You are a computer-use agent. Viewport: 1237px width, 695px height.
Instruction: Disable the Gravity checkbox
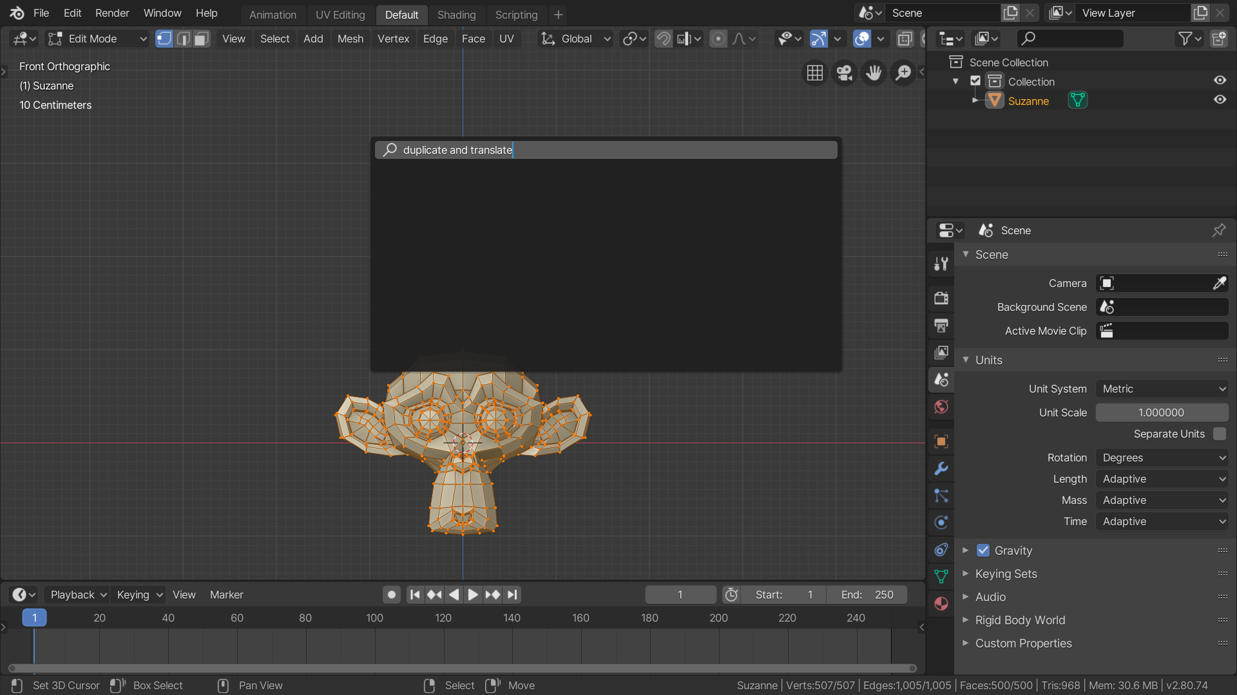coord(983,550)
